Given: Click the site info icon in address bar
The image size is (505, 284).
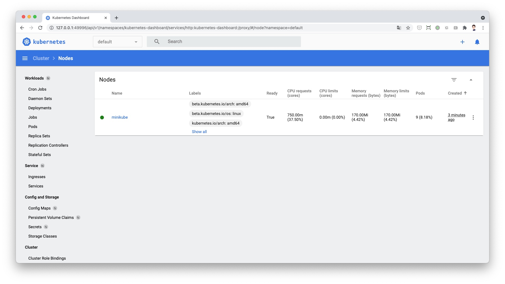Looking at the screenshot, I should tap(52, 28).
